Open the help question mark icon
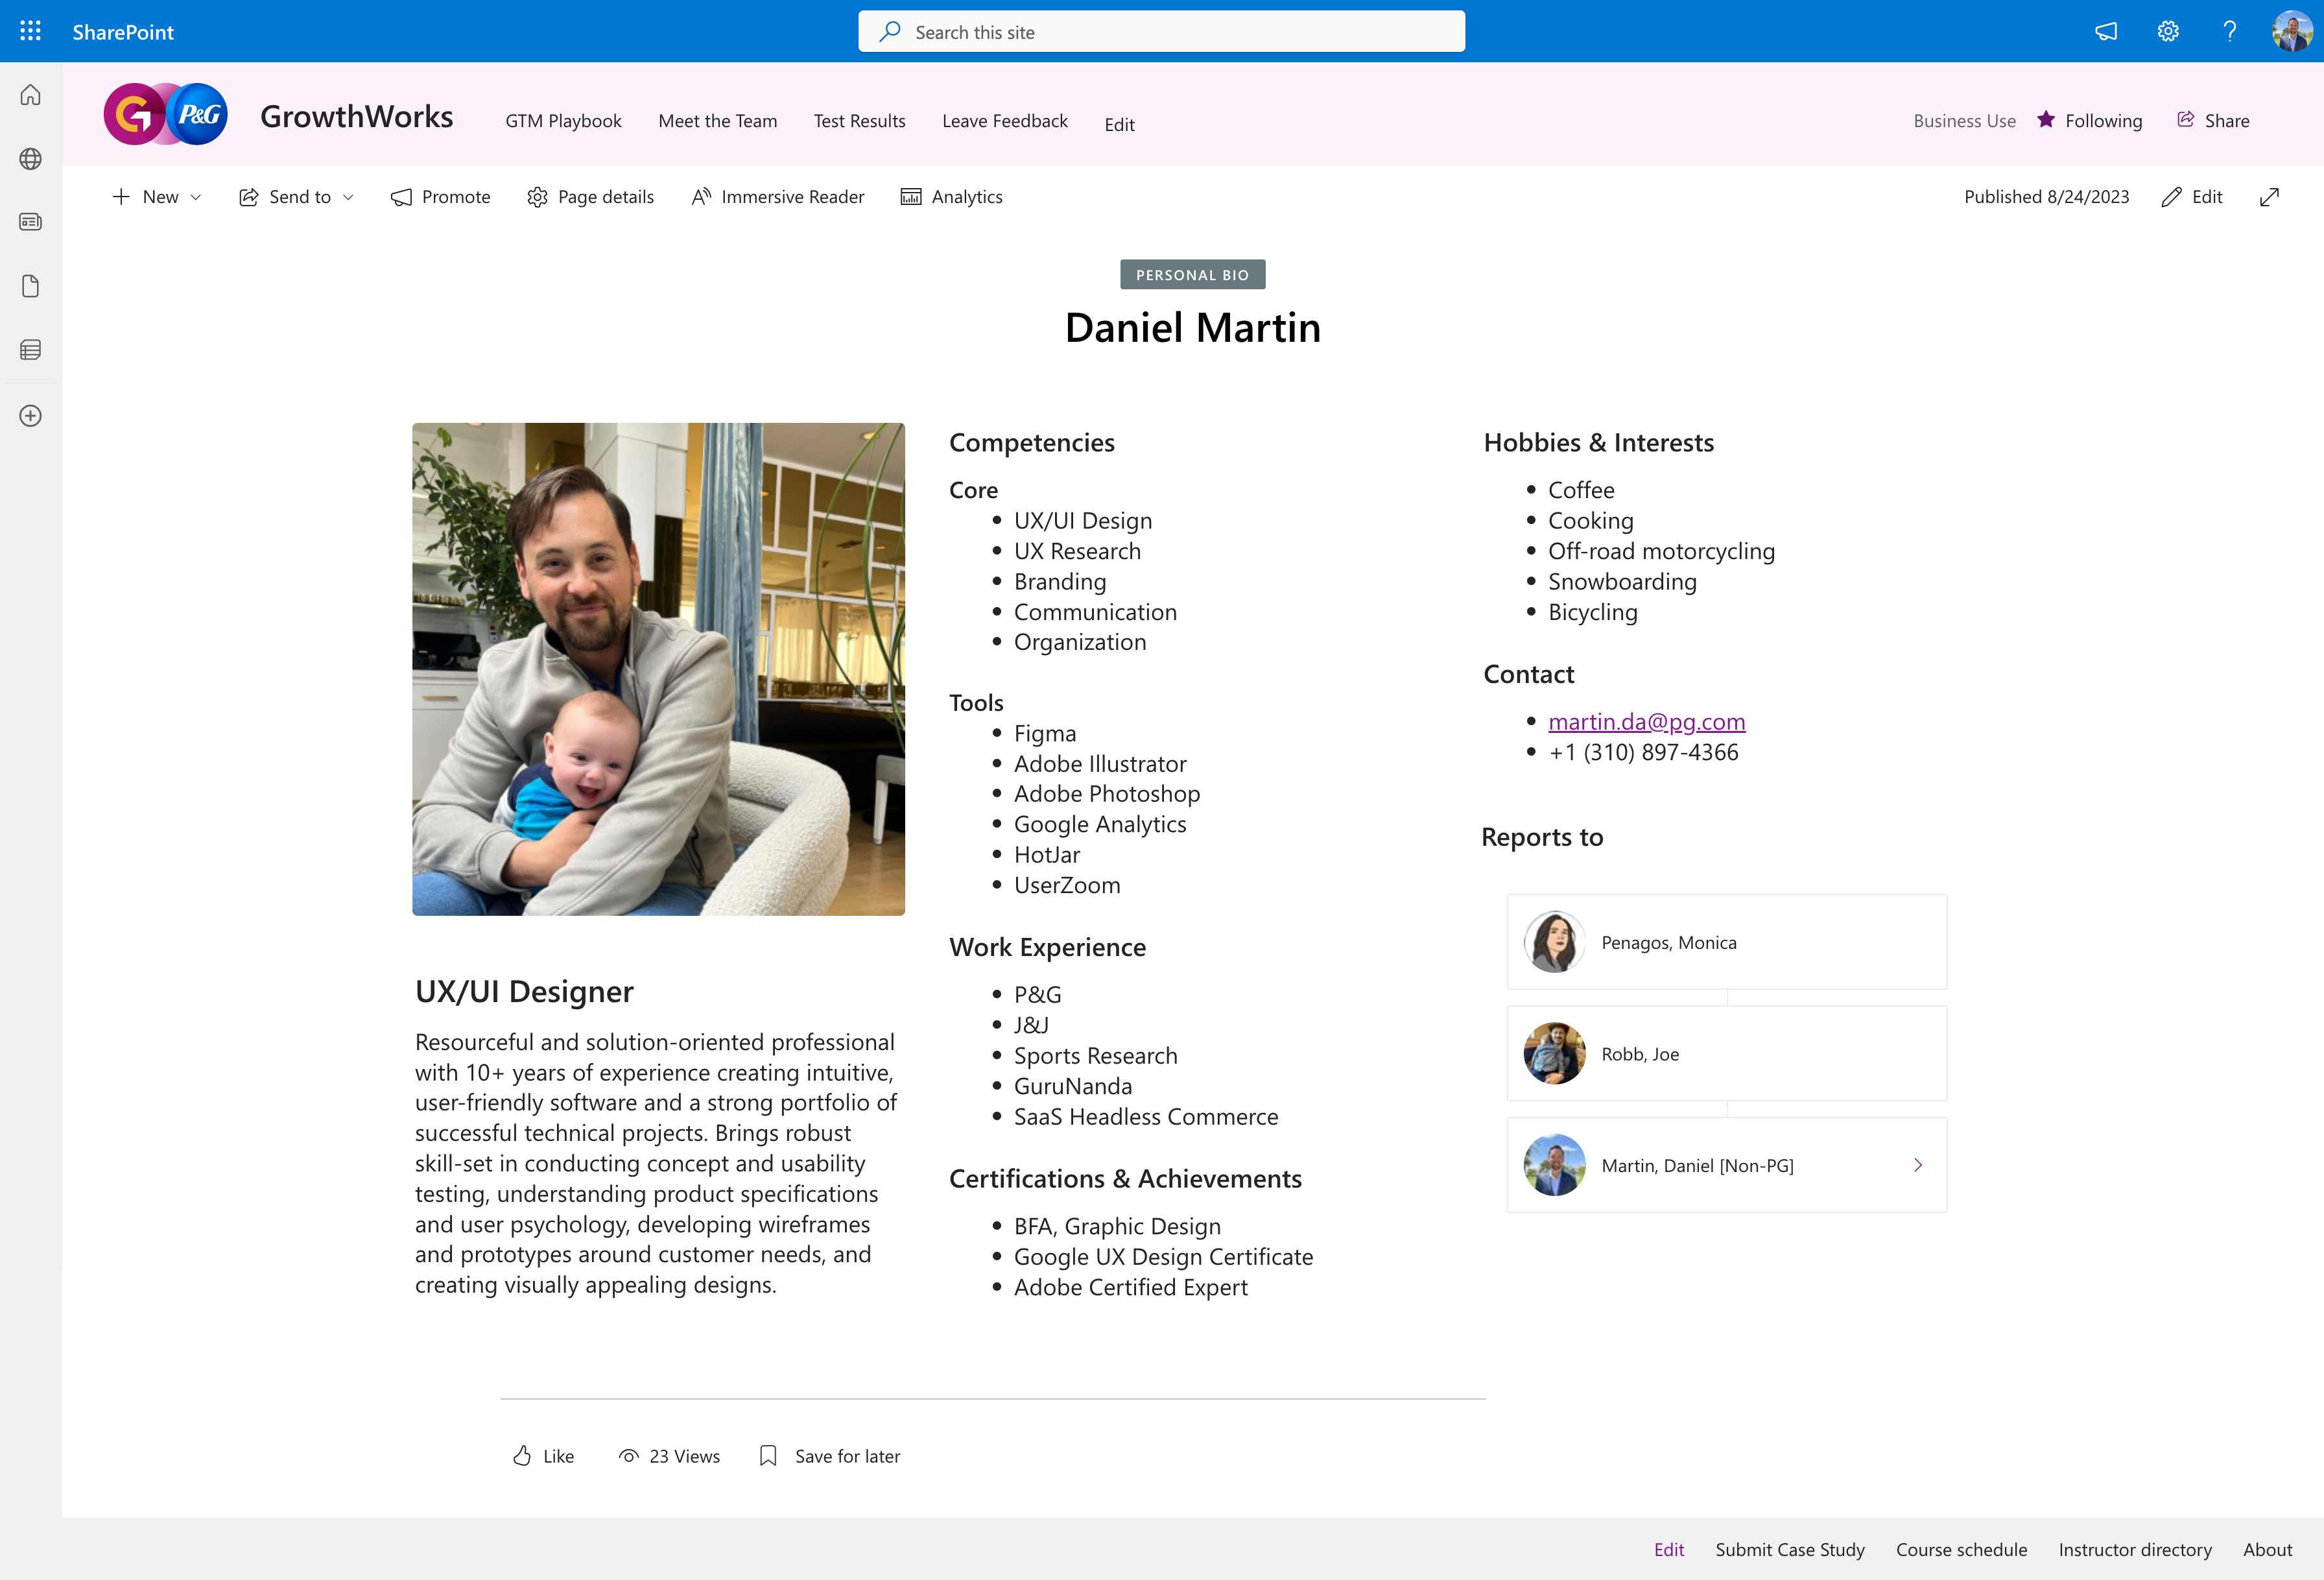The width and height of the screenshot is (2324, 1580). point(2229,32)
